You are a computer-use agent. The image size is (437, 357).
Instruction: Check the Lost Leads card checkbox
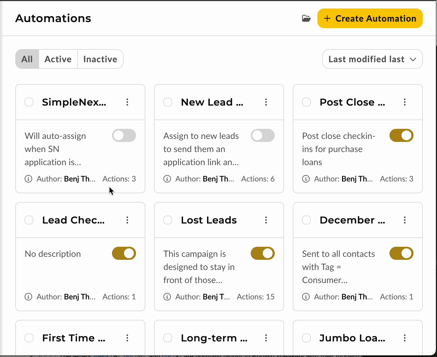click(x=168, y=220)
